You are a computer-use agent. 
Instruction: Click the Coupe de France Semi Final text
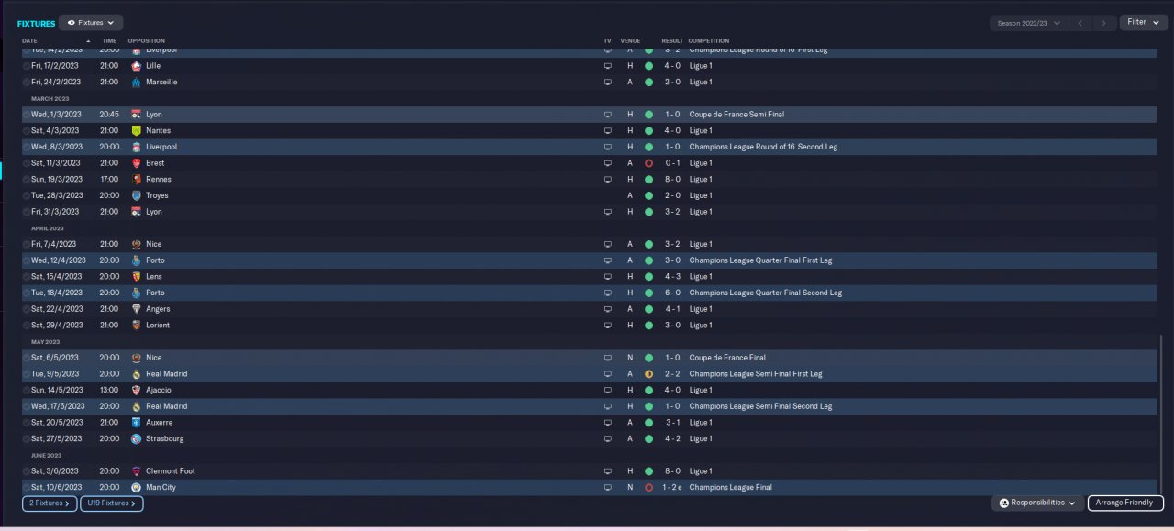pyautogui.click(x=737, y=115)
